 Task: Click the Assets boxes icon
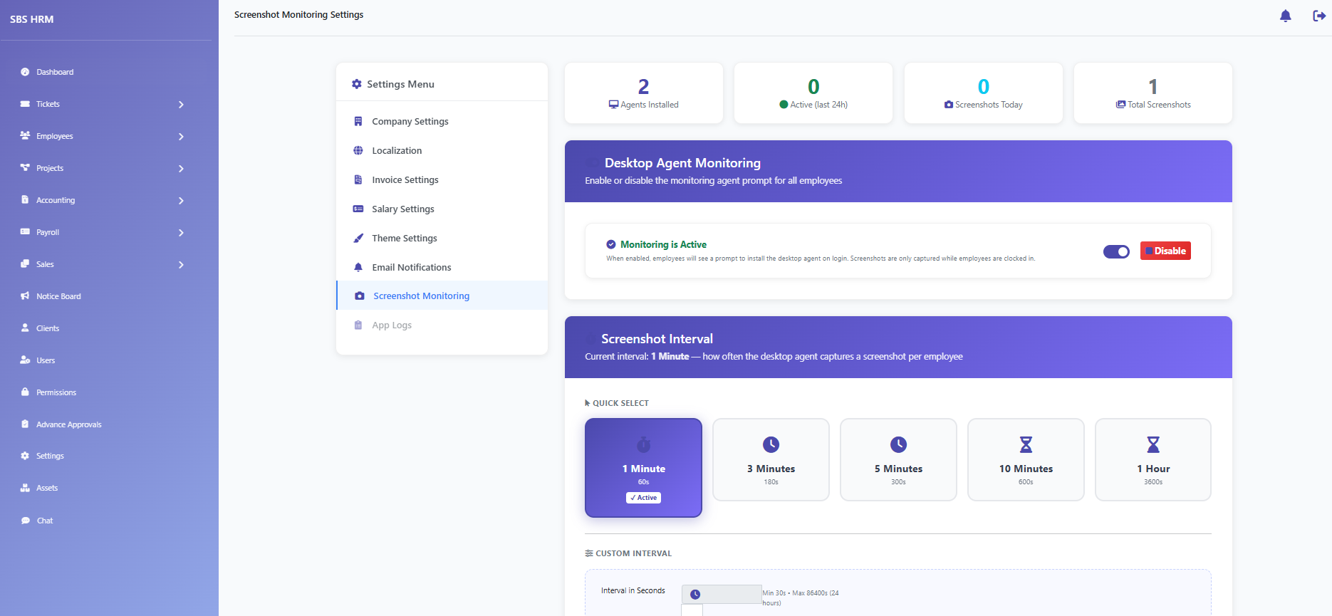25,488
